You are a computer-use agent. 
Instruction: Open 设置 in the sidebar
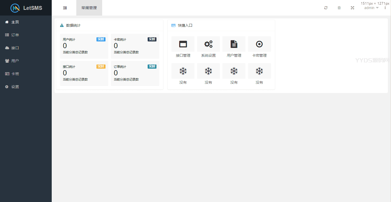click(26, 87)
